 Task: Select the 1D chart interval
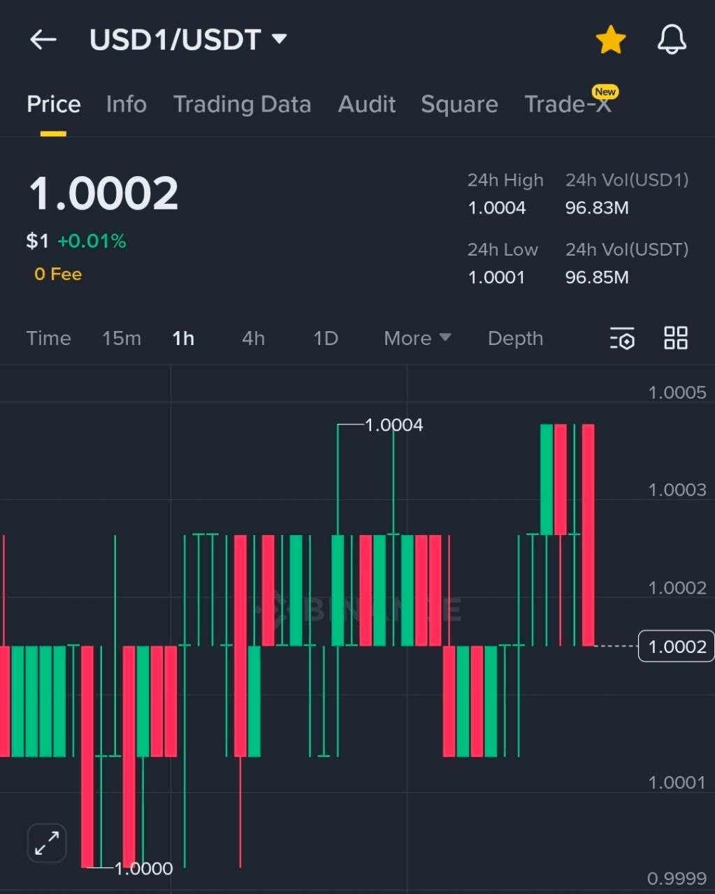[326, 338]
